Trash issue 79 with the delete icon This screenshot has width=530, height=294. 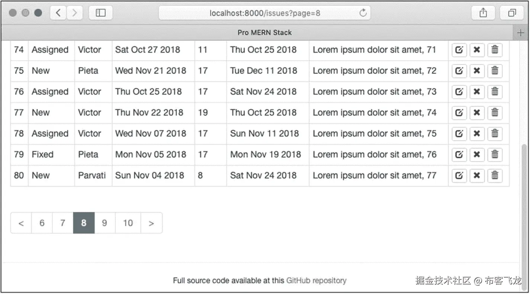[495, 154]
